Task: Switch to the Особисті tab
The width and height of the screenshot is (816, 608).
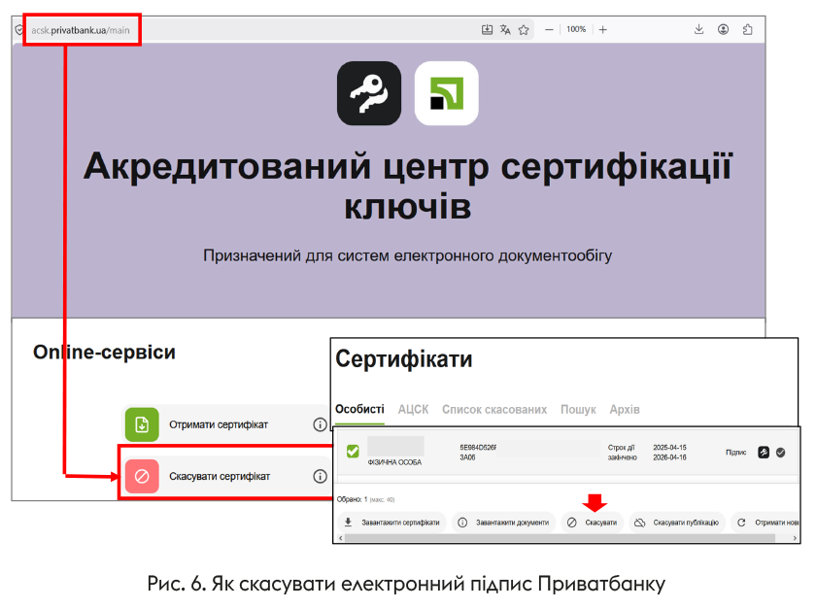Action: tap(359, 409)
